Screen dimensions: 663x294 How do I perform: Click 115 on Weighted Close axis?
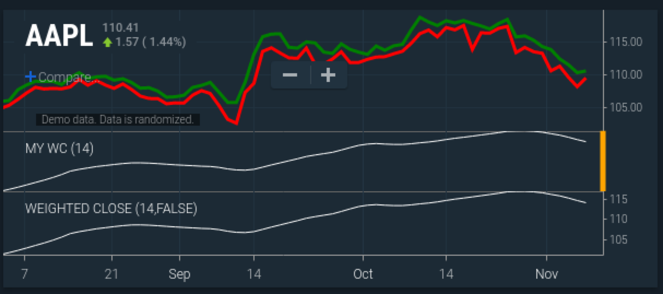[x=619, y=199]
